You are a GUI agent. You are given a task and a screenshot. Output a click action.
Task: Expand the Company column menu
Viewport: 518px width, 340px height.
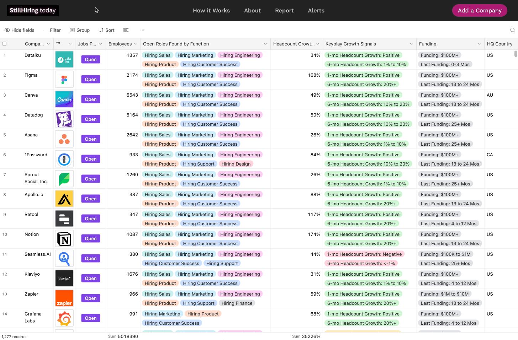[48, 44]
